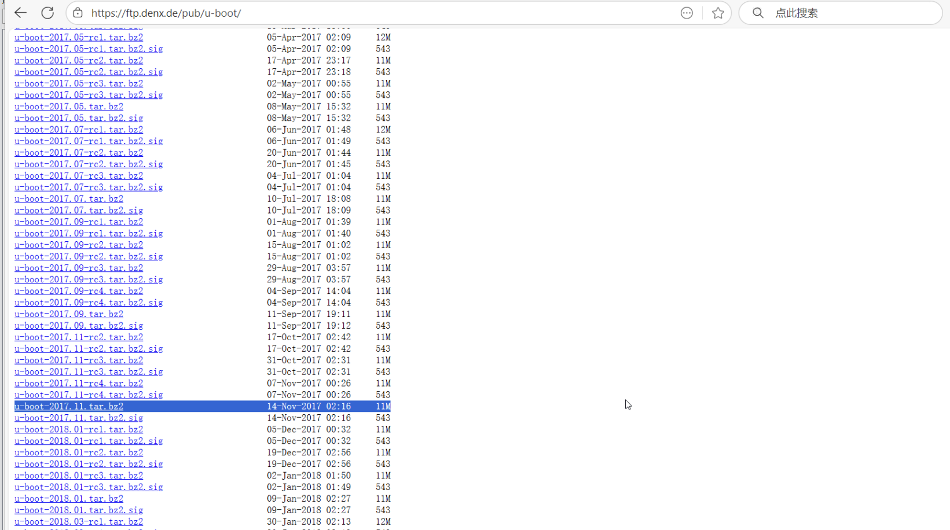The width and height of the screenshot is (950, 530).
Task: Go back to the previous page
Action: [20, 13]
